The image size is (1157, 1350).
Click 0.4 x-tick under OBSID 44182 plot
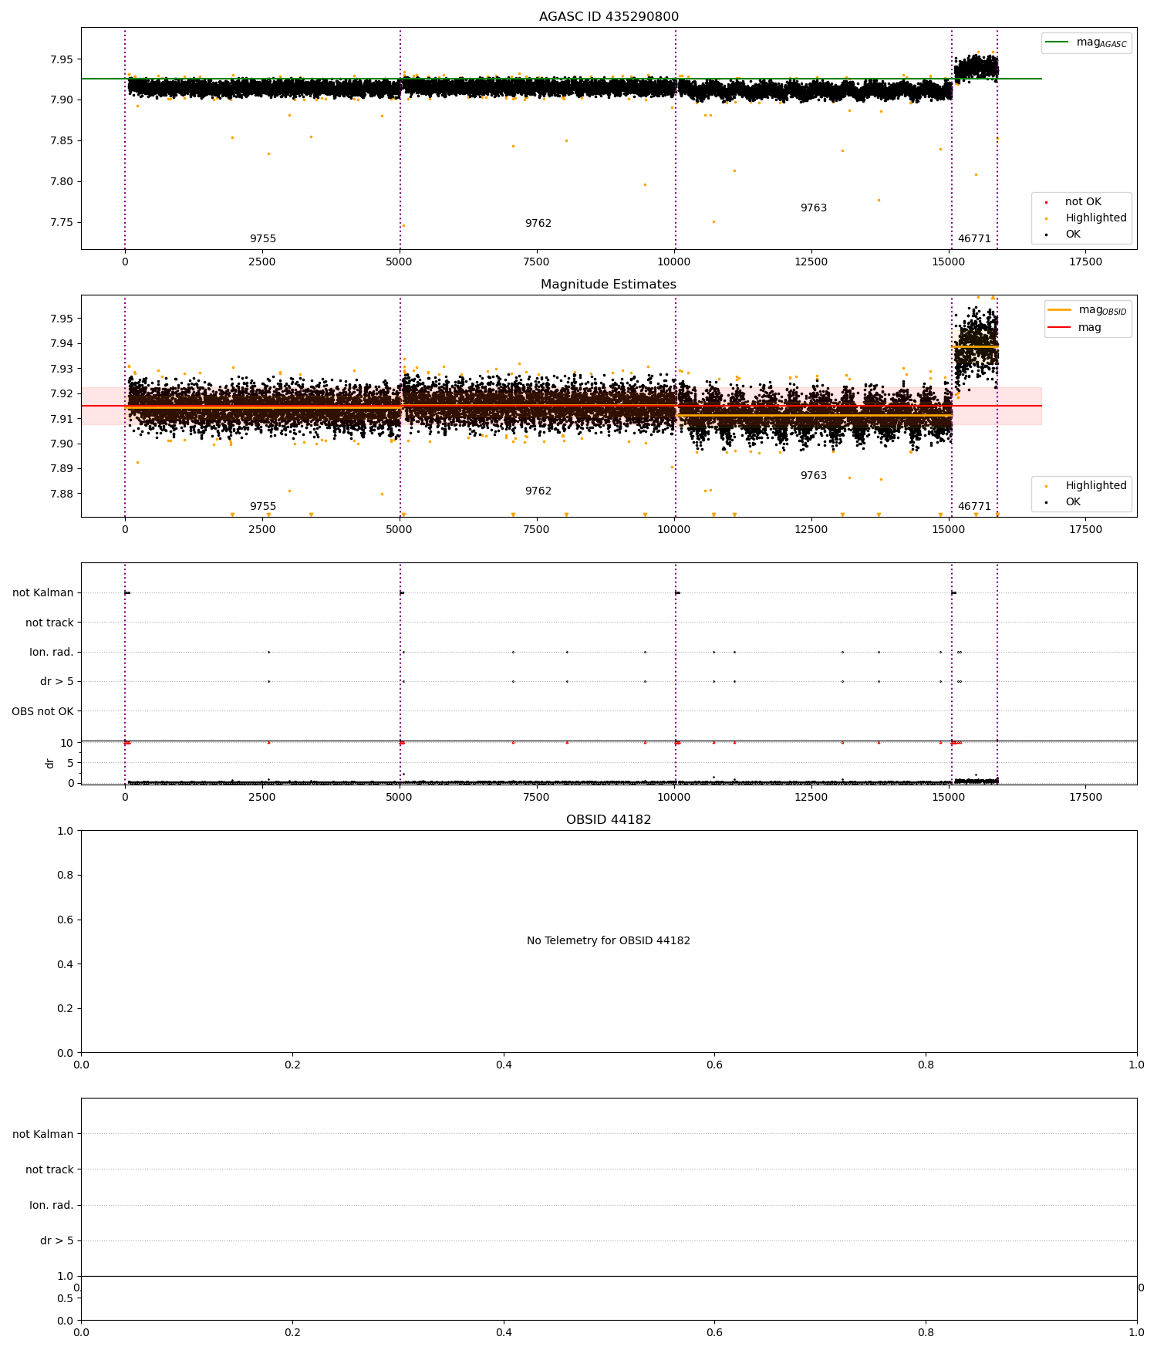pyautogui.click(x=504, y=1065)
